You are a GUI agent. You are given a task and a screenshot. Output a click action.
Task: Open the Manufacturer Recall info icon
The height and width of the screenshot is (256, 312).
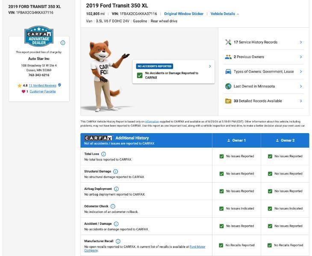118,241
